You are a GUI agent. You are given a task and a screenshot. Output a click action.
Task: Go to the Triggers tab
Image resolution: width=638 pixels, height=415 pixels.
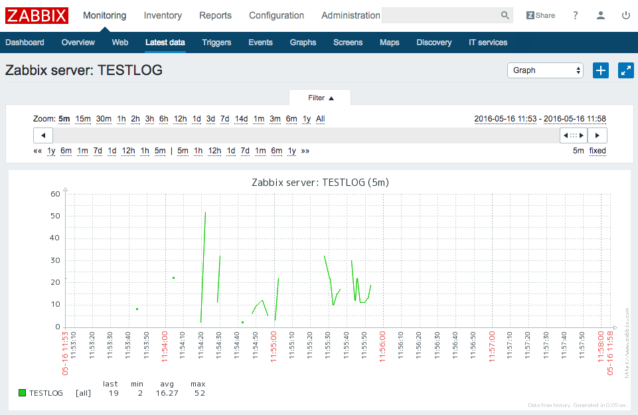(x=216, y=42)
